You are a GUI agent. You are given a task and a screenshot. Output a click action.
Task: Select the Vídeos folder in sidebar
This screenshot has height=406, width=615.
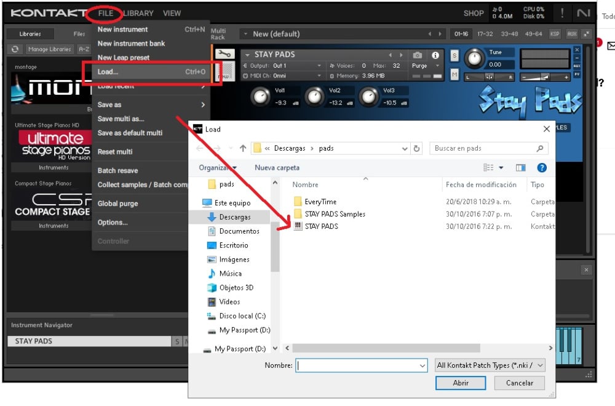[229, 301]
